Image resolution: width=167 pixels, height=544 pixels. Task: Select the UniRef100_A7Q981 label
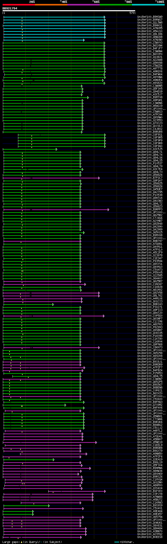tap(150, 244)
